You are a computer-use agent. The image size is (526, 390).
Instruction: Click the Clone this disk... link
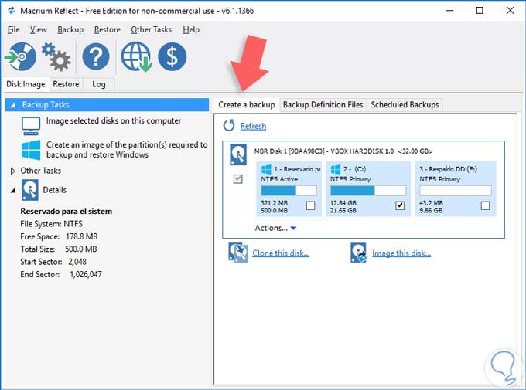coord(281,253)
